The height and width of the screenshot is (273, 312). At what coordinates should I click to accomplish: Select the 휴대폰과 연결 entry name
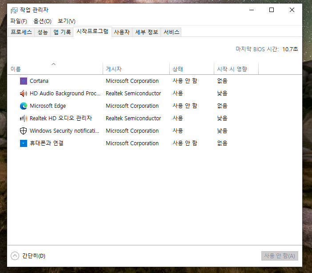tap(47, 143)
